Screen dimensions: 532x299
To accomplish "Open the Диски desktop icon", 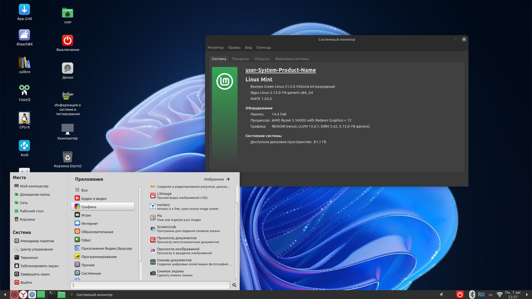I will (x=68, y=70).
